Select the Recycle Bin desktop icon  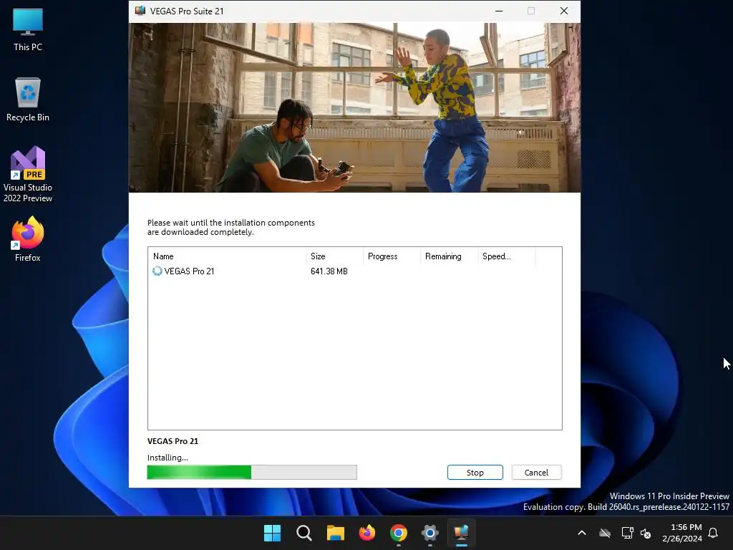click(28, 100)
